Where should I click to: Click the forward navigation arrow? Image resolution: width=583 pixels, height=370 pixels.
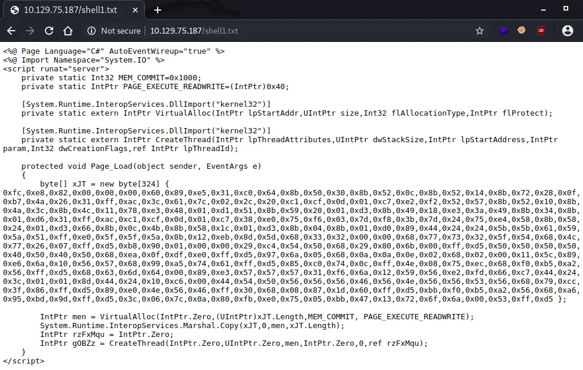click(30, 31)
